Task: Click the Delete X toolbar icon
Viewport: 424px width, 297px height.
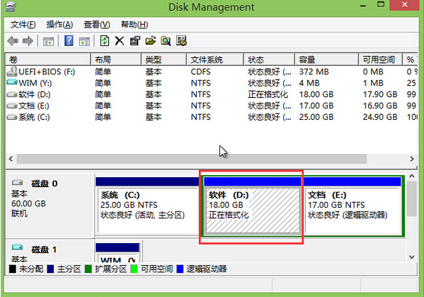Action: tap(119, 41)
